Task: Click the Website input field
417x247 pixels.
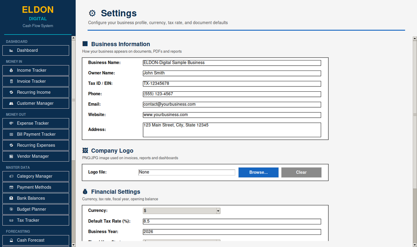Action: tap(232, 115)
